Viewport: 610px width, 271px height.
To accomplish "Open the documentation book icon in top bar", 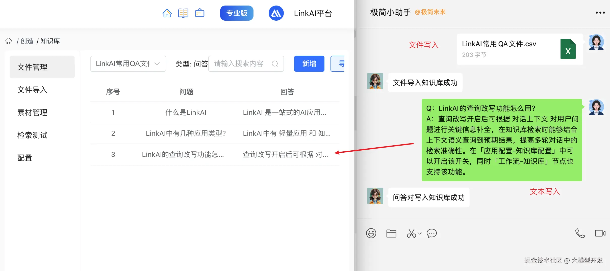I will (183, 13).
